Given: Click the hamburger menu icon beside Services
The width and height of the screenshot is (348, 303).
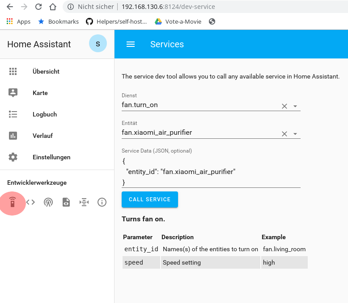Looking at the screenshot, I should [x=131, y=44].
